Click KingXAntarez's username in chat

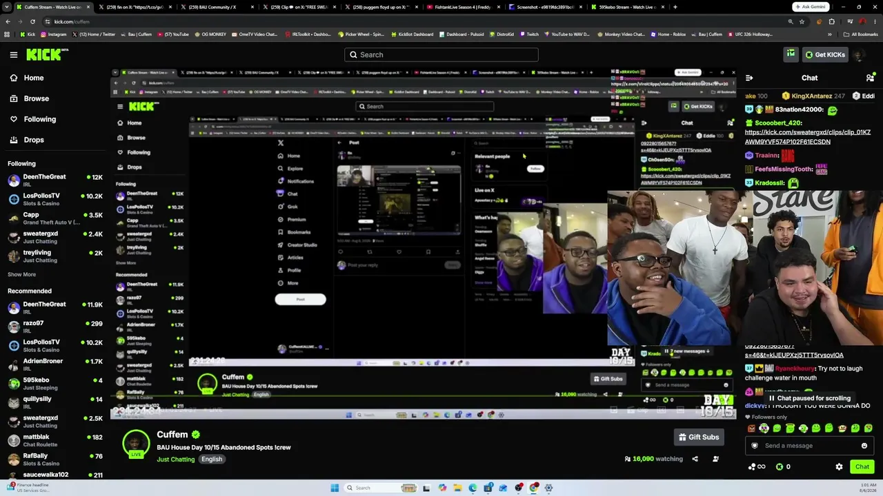811,96
